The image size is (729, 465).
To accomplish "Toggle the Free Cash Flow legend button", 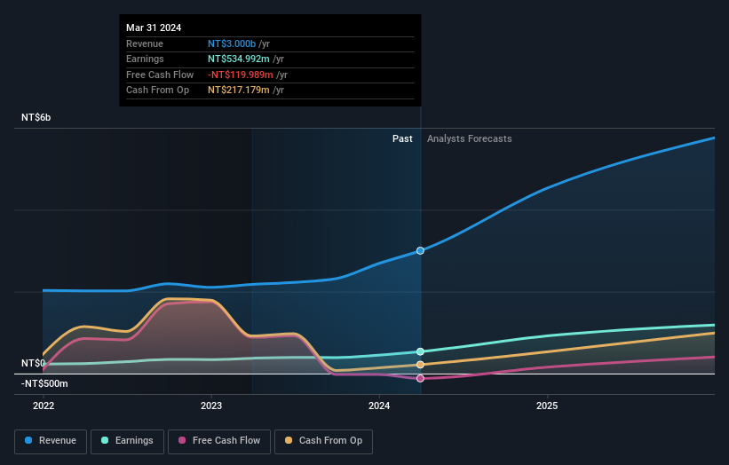I will point(219,441).
